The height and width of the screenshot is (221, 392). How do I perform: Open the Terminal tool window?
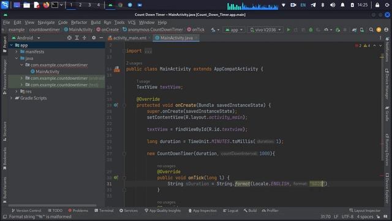click(x=104, y=211)
